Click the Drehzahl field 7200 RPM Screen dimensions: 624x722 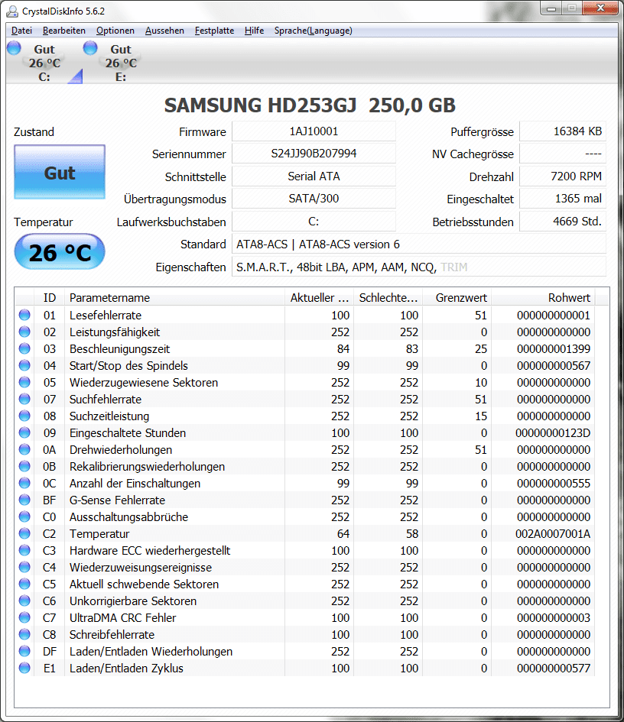click(563, 176)
